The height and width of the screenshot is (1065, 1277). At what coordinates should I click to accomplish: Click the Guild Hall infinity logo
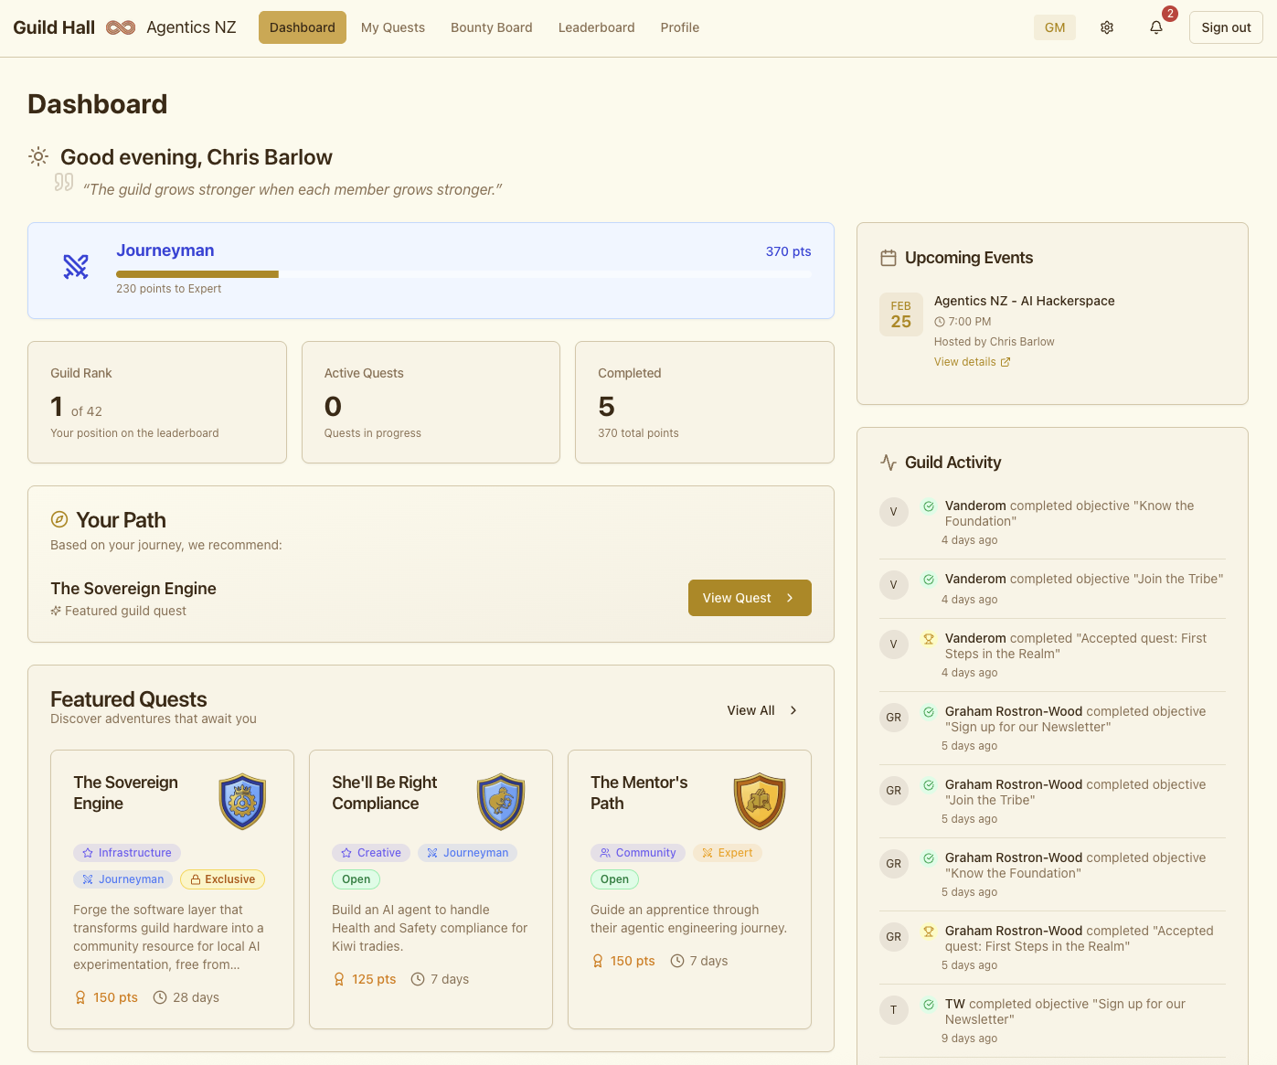click(120, 27)
